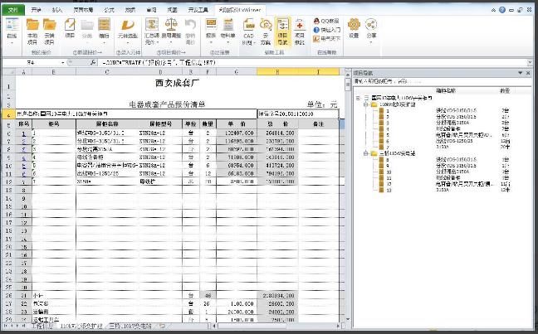
Task: Open the 电气天下 online link
Action: 326,39
